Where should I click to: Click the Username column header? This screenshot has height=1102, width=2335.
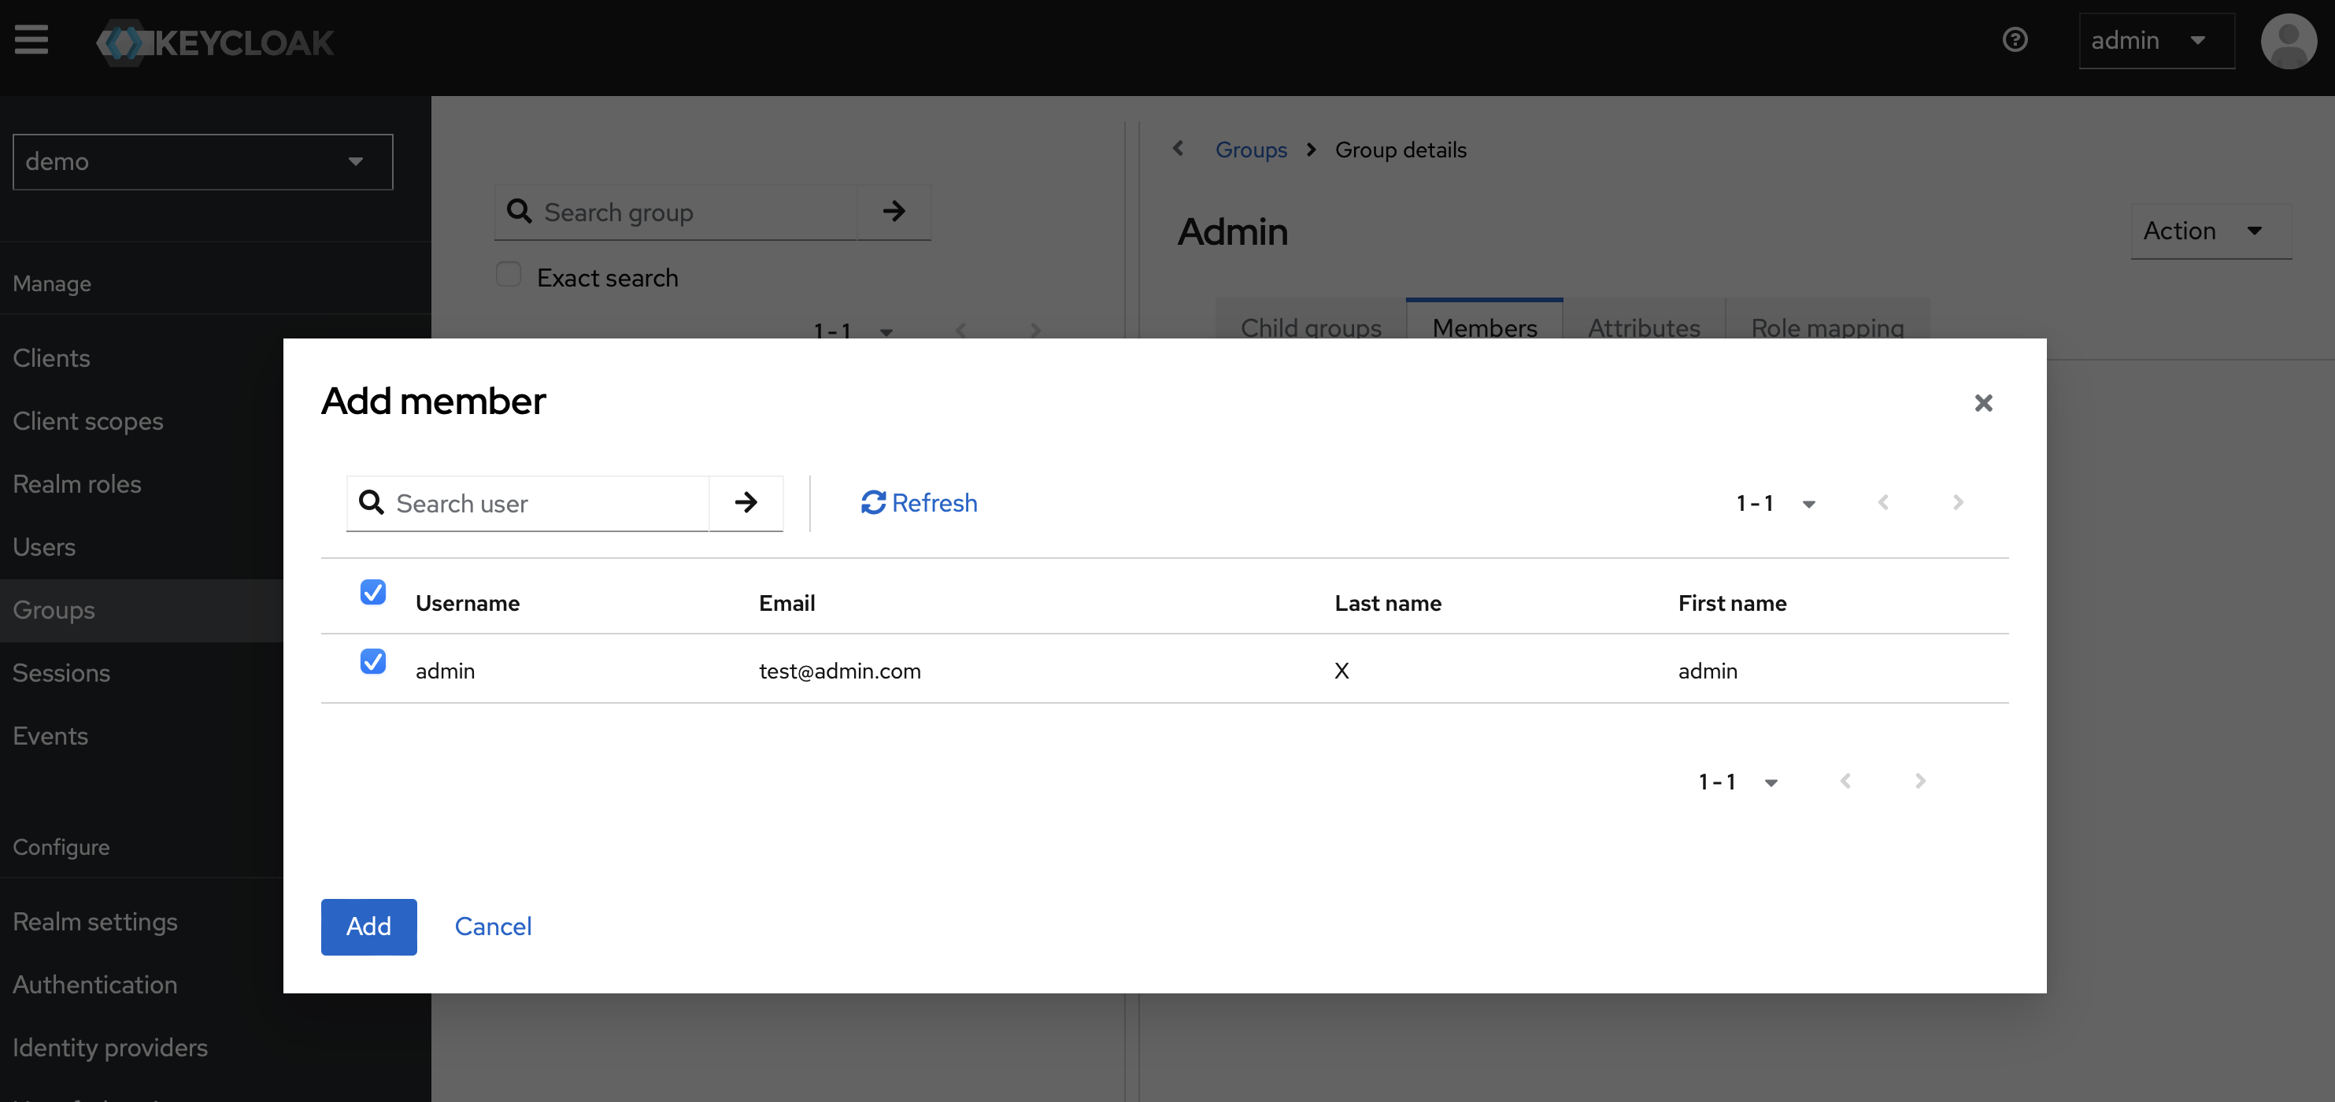[x=468, y=604]
